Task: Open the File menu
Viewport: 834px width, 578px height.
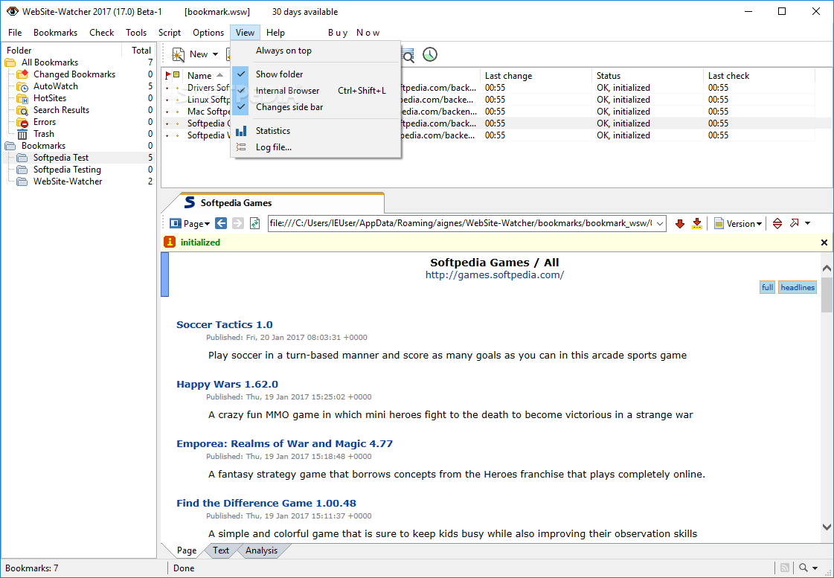Action: pyautogui.click(x=15, y=33)
